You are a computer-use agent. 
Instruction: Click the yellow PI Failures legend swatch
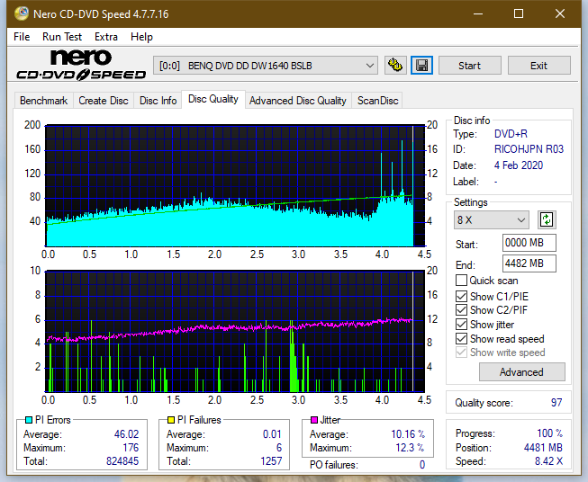(x=171, y=420)
